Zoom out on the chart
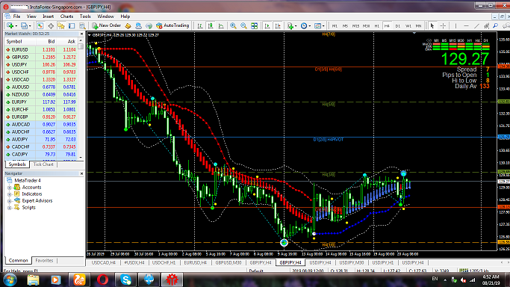Screen dimensions: 510x287 click(x=243, y=25)
